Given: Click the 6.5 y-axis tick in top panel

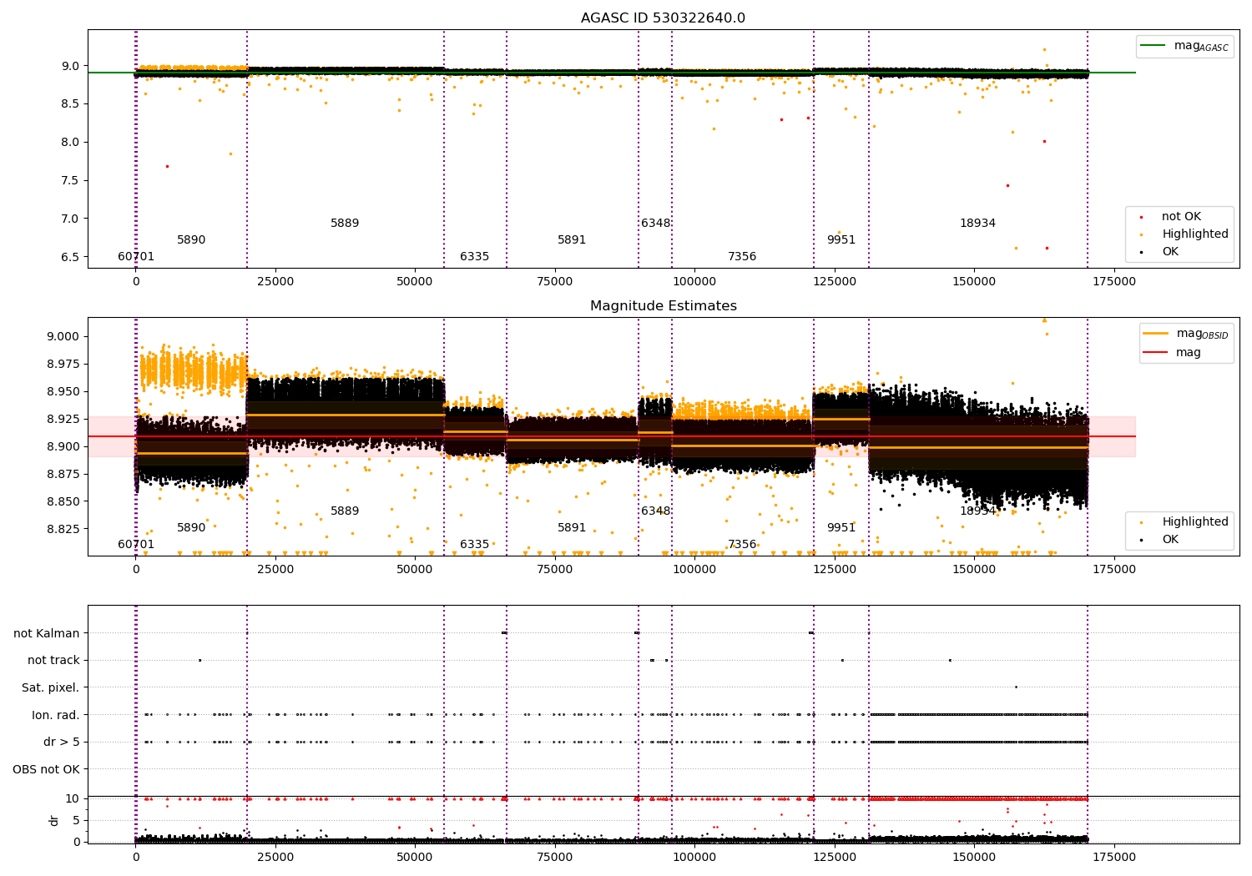Looking at the screenshot, I should (70, 257).
